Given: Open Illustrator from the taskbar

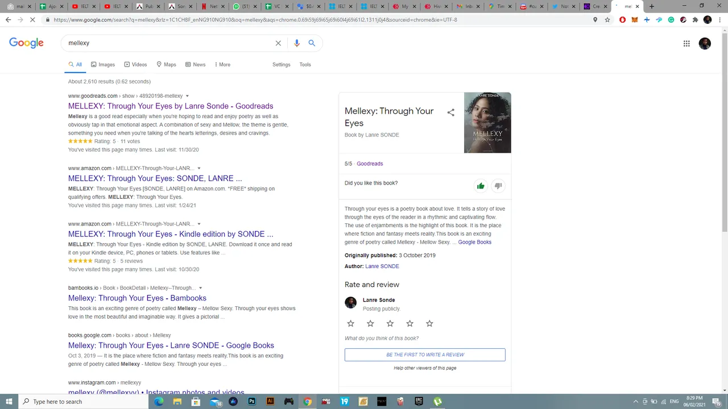Looking at the screenshot, I should (271, 402).
